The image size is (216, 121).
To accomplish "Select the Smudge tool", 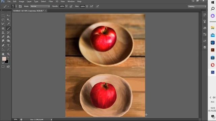I will point(3,41).
